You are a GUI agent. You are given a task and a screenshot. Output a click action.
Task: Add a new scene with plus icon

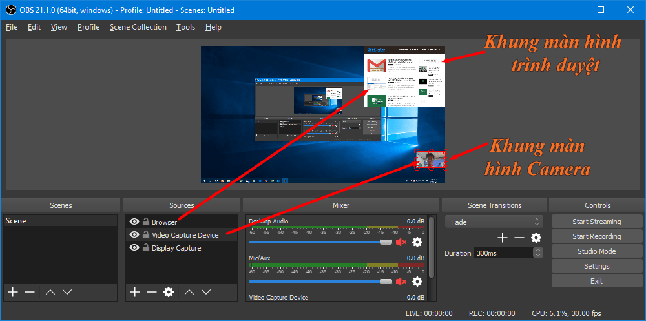13,292
